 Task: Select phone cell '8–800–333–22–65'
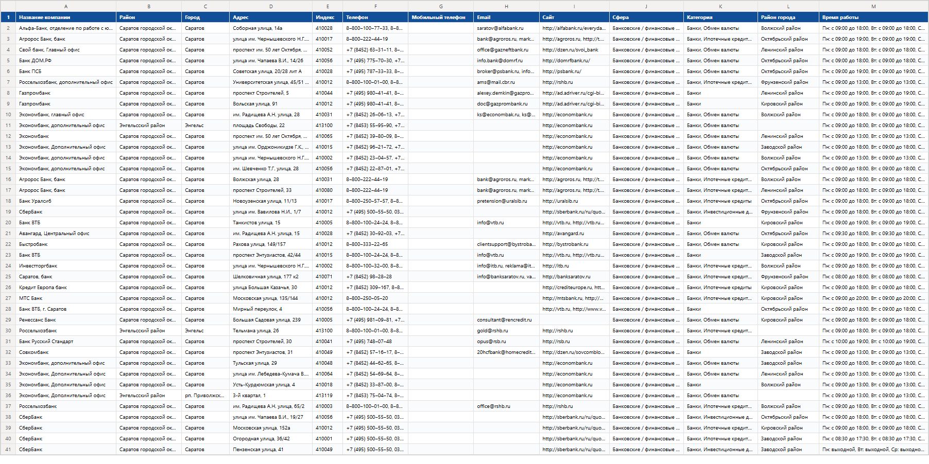[375, 244]
